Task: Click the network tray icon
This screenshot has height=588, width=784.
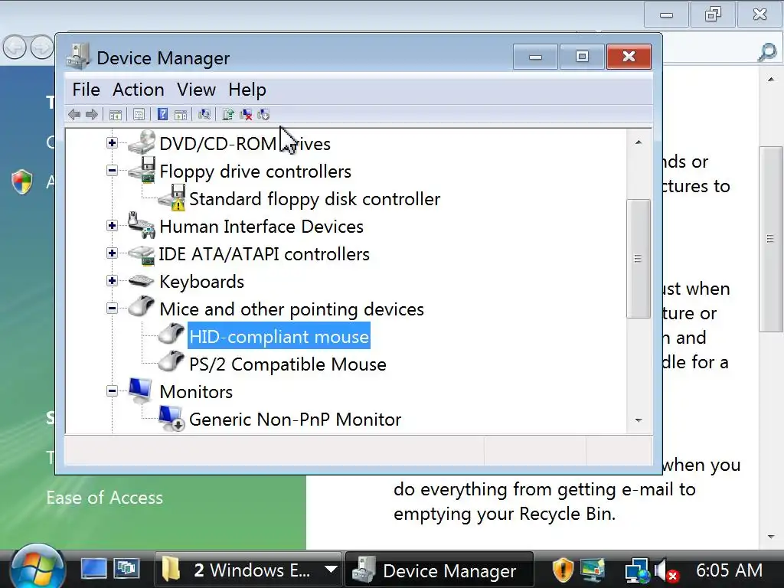Action: pos(638,570)
